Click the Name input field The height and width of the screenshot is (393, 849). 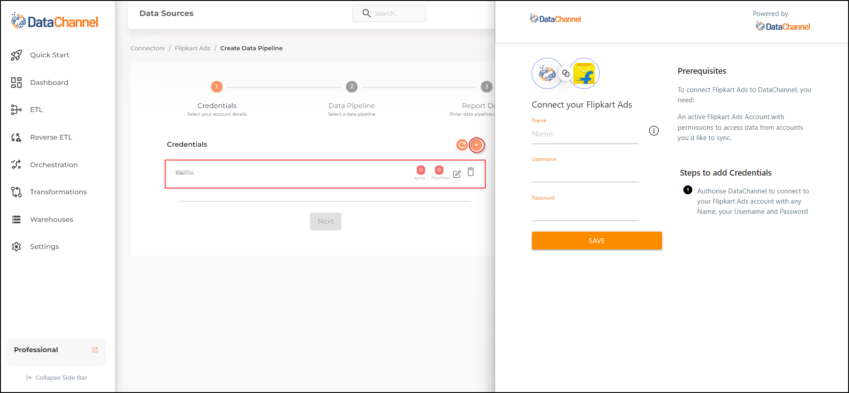pyautogui.click(x=585, y=134)
